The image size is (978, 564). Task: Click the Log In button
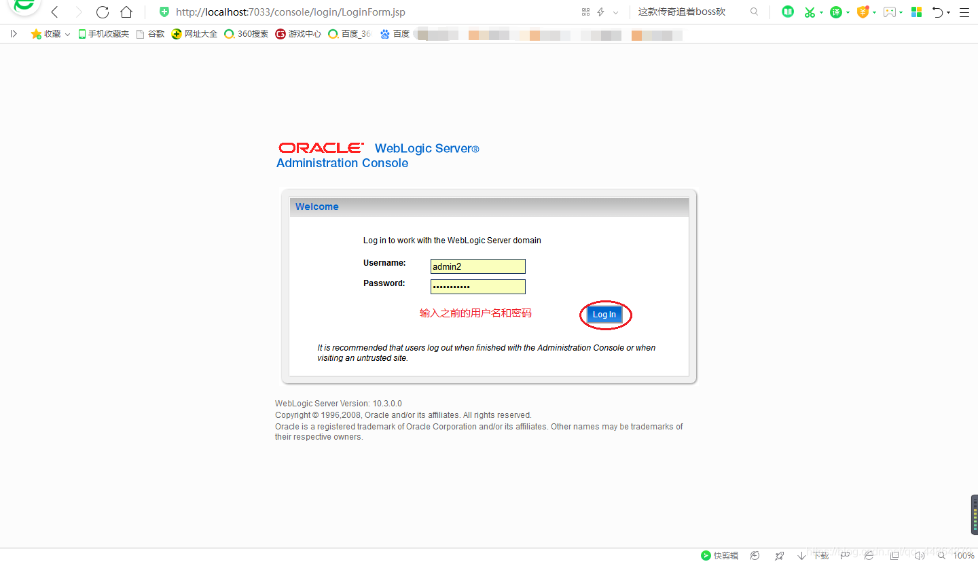604,315
